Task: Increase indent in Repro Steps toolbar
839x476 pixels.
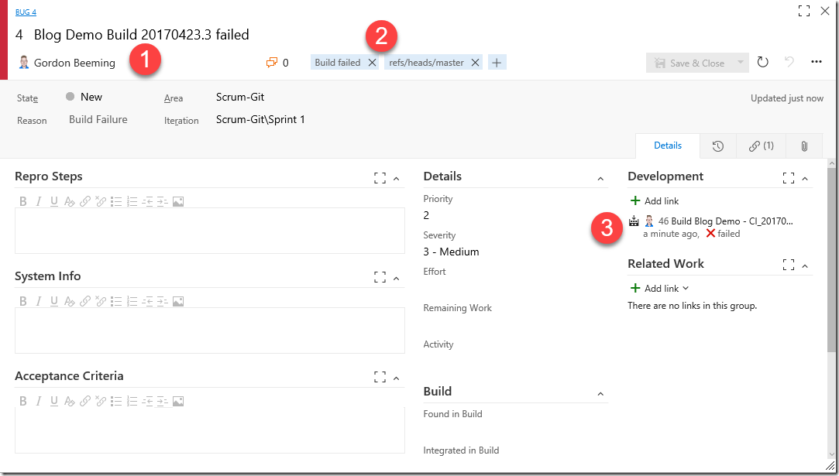Action: pos(163,201)
